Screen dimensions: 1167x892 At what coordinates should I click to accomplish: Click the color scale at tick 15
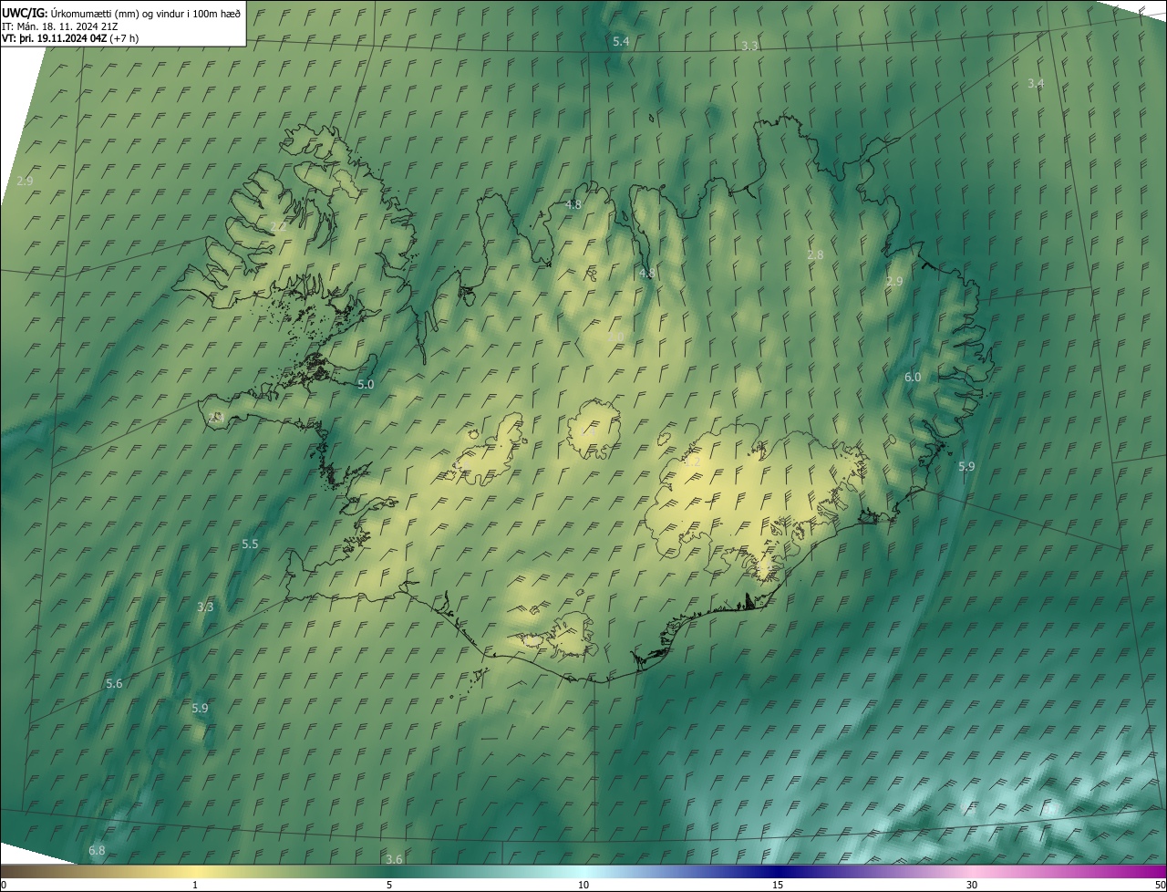click(778, 885)
